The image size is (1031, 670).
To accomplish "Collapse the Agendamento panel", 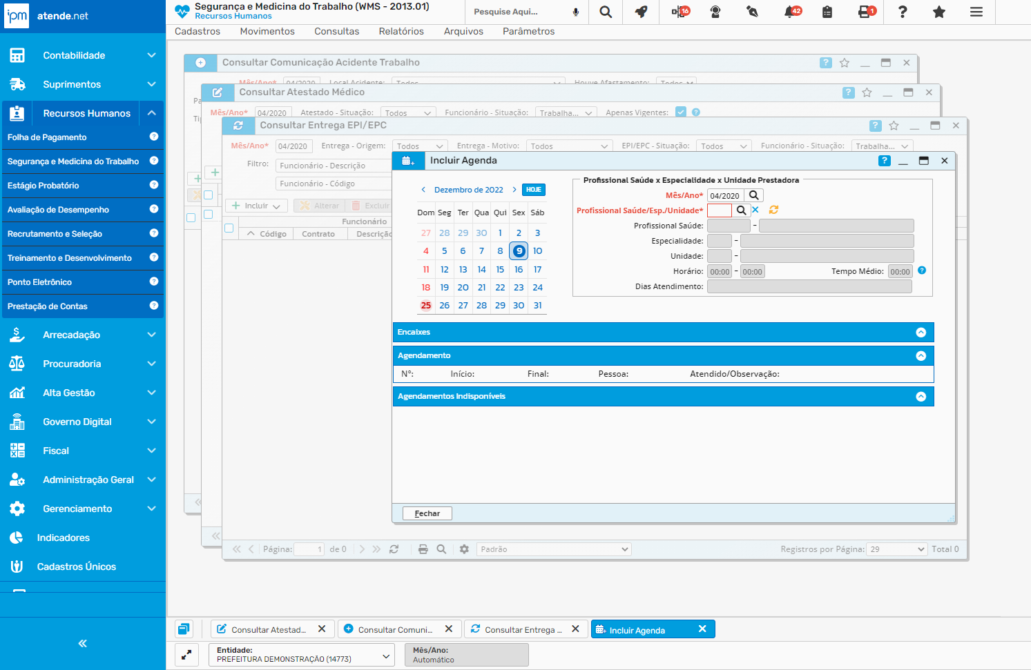I will coord(921,356).
